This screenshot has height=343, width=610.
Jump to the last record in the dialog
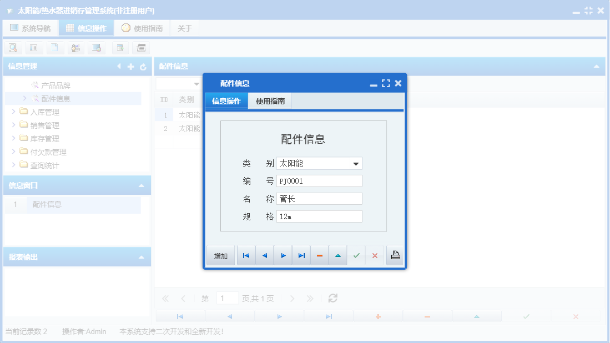point(301,255)
